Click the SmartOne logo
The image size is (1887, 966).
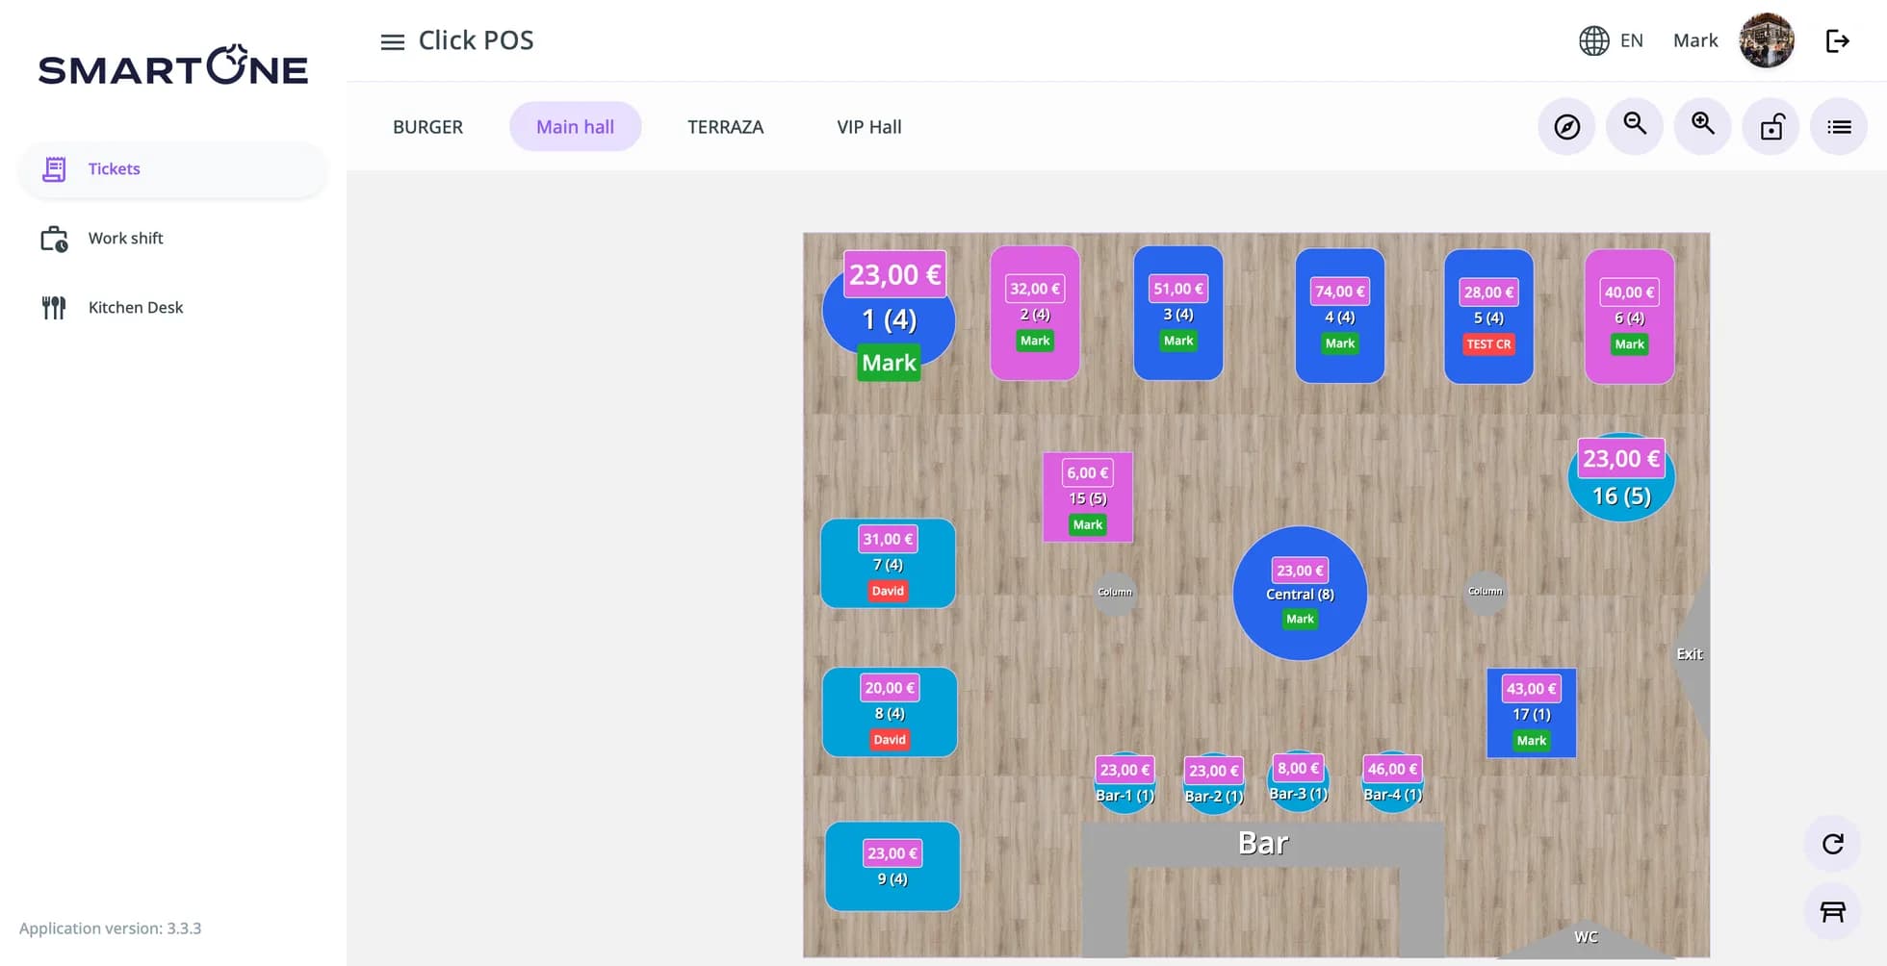[173, 65]
